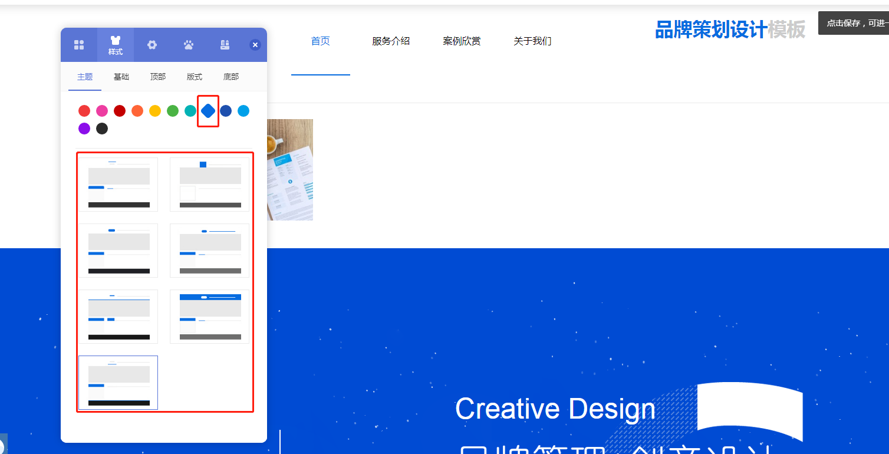The height and width of the screenshot is (454, 889).
Task: Switch to the 基础 tab
Action: click(121, 77)
